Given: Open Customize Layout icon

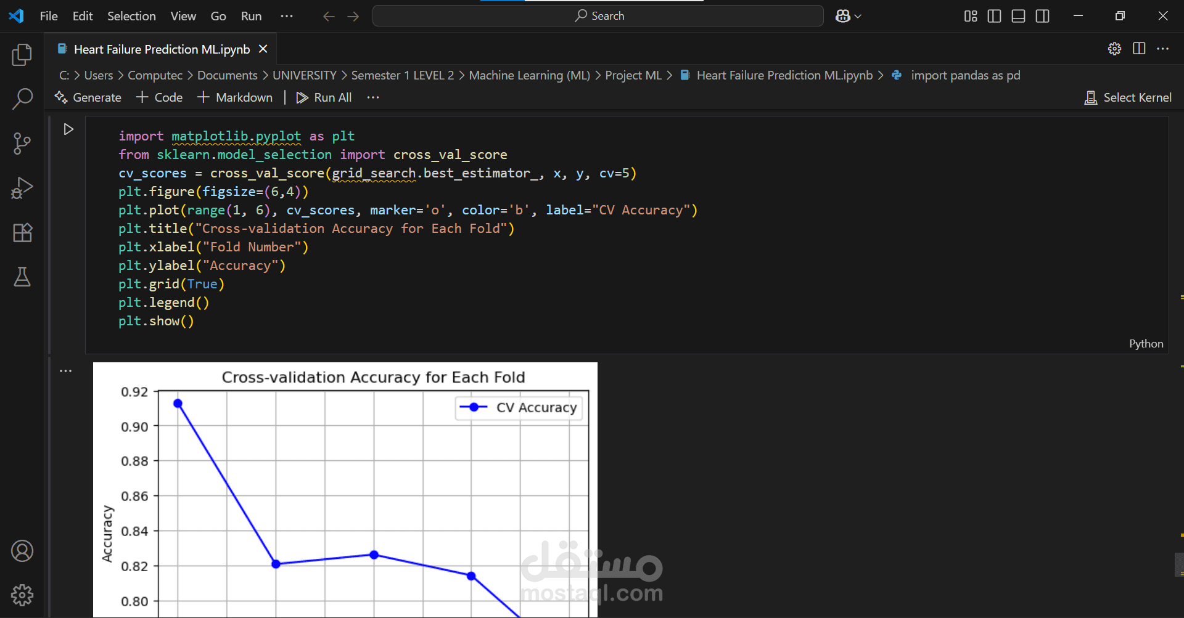Looking at the screenshot, I should click(971, 16).
